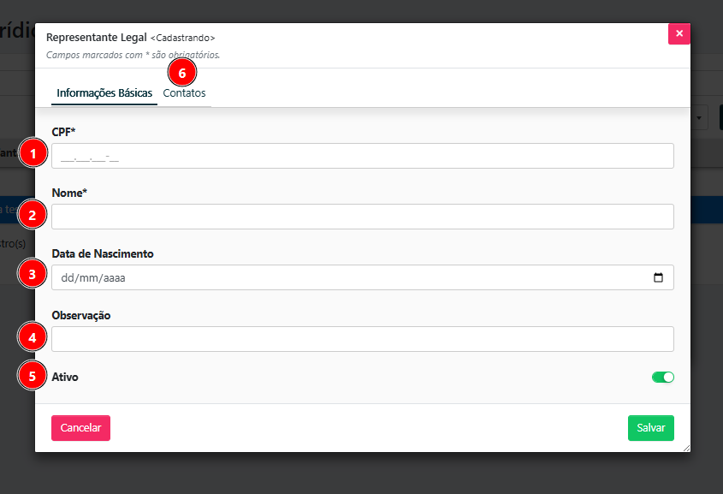Viewport: 723px width, 494px height.
Task: Disable the Ativo toggle switch
Action: pyautogui.click(x=663, y=377)
